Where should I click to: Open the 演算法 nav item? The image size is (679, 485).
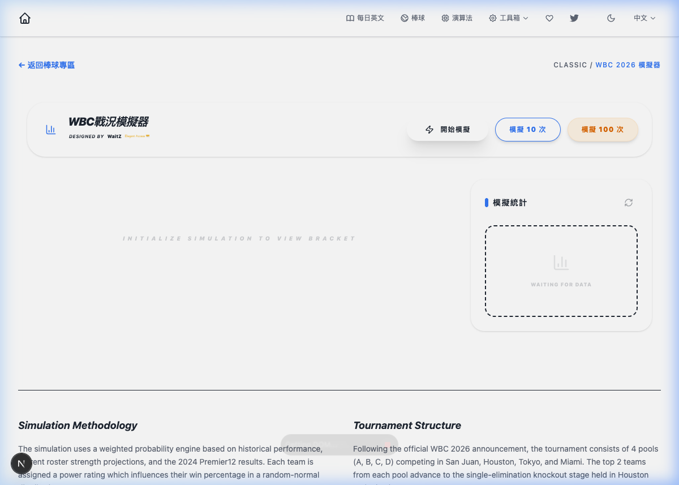coord(457,18)
